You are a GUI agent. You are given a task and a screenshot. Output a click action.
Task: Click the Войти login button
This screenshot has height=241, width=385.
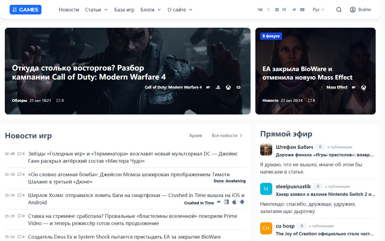coord(360,10)
